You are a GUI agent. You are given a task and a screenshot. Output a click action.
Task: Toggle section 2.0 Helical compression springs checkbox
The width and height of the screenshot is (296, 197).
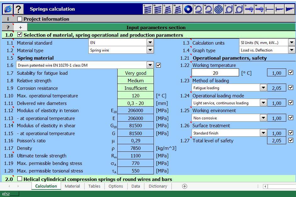pos(20,178)
